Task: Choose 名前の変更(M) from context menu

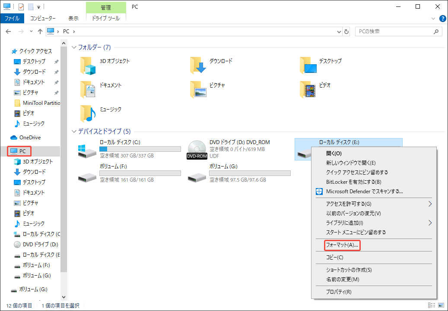Action: coord(343,280)
